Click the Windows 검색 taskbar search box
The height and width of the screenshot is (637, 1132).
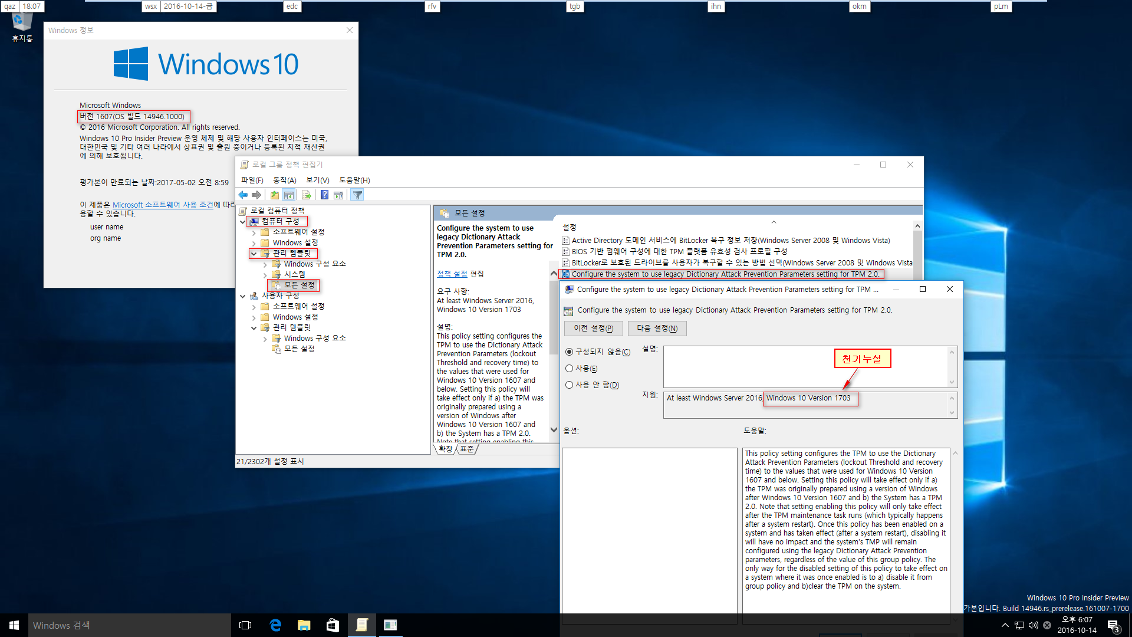point(130,625)
